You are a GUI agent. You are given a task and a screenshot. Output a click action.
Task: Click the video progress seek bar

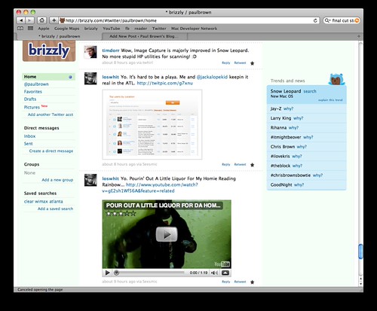click(x=149, y=273)
